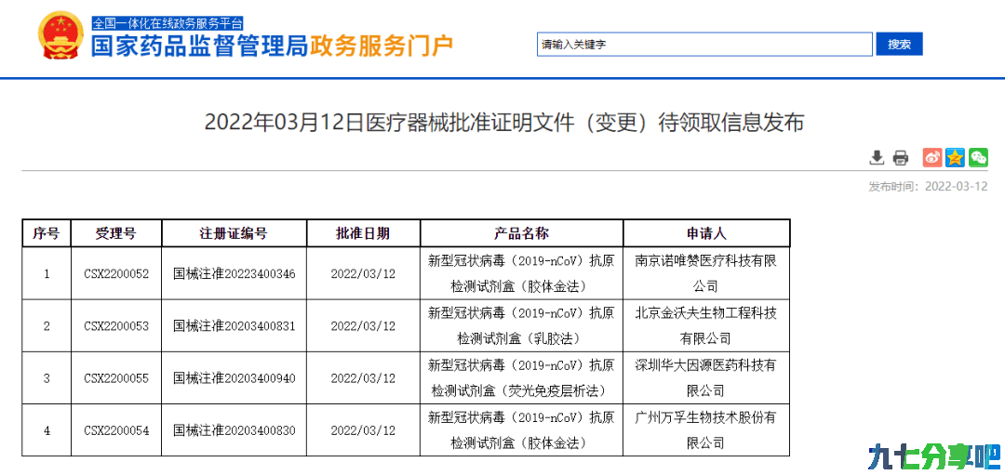Select cell CSX2200054
This screenshot has height=475, width=1005.
coord(116,430)
